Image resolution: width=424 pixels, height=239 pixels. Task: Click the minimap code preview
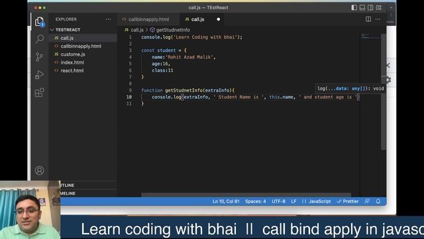(x=370, y=37)
